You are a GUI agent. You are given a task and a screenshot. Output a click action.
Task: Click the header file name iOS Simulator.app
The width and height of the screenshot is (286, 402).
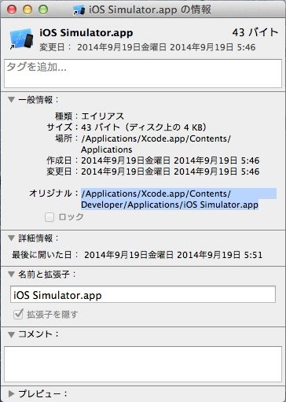(86, 33)
